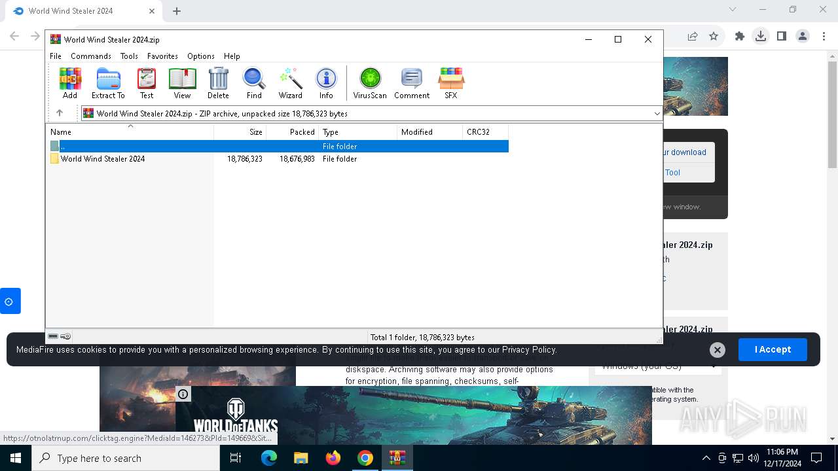Sort by the Type column header
Viewport: 838px width, 471px height.
358,132
